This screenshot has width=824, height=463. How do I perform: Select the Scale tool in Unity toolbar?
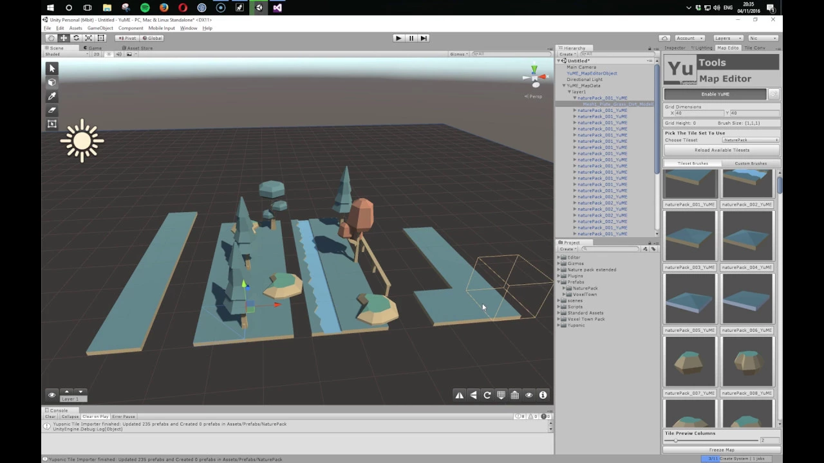pyautogui.click(x=88, y=38)
